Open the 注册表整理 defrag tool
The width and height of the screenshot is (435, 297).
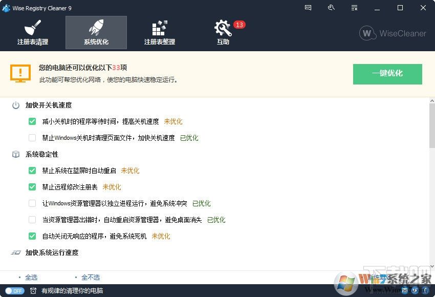point(159,32)
